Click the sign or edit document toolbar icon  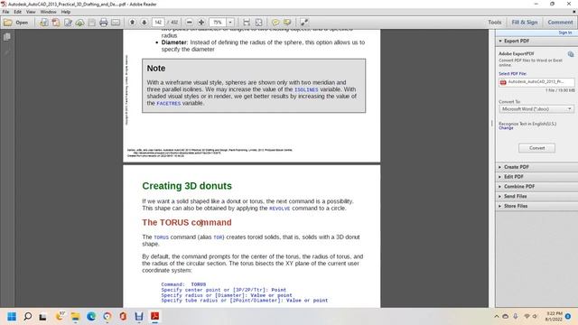click(x=68, y=23)
